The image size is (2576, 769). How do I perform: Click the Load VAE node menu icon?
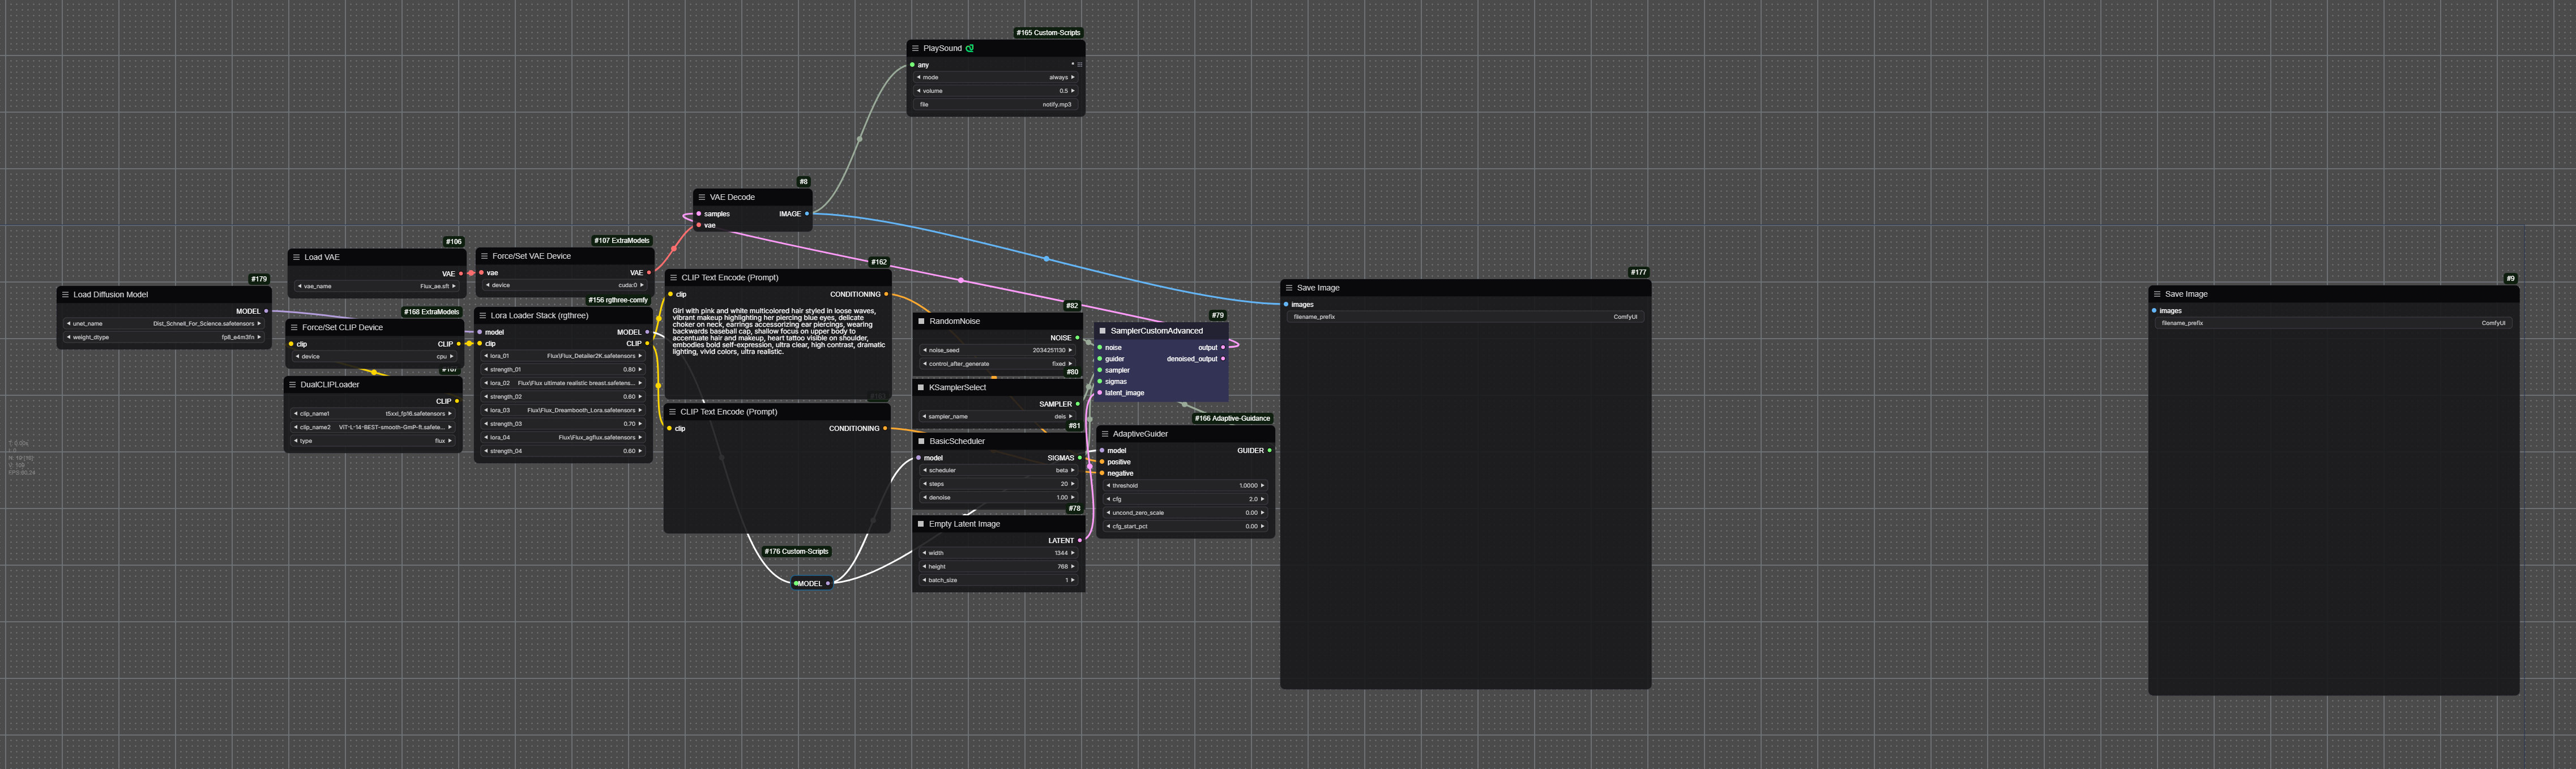(296, 257)
